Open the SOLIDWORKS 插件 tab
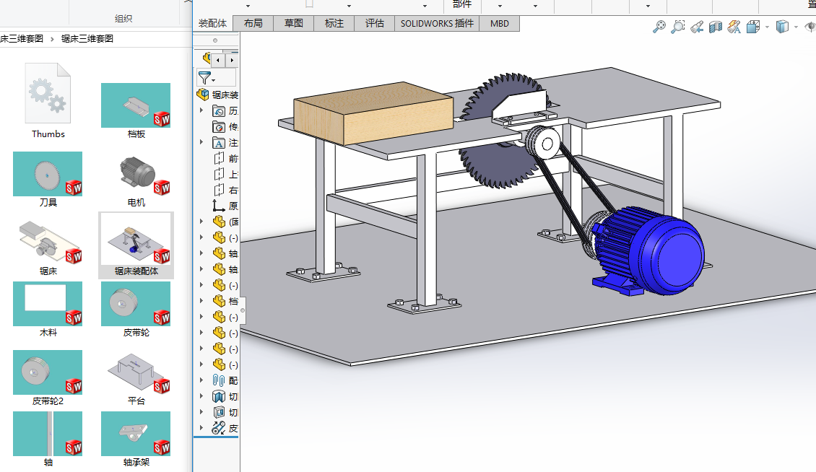Screen dimensions: 816x472 point(437,23)
